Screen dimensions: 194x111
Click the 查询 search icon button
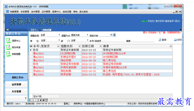pos(162,40)
